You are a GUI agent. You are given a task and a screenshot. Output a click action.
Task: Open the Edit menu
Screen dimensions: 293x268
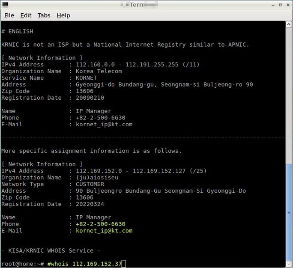pos(26,15)
